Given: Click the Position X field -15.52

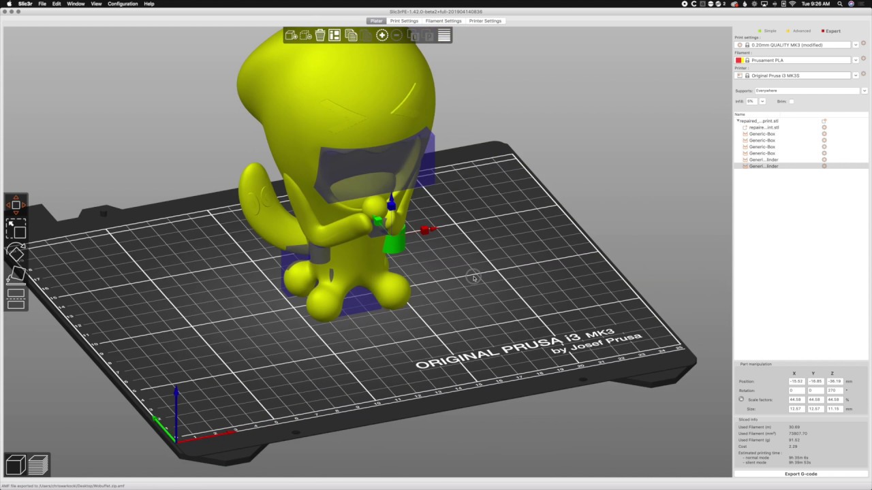Looking at the screenshot, I should (796, 382).
